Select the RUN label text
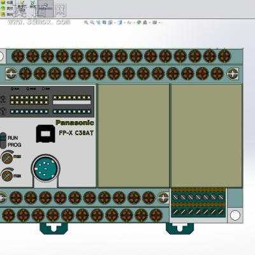 click(13, 138)
